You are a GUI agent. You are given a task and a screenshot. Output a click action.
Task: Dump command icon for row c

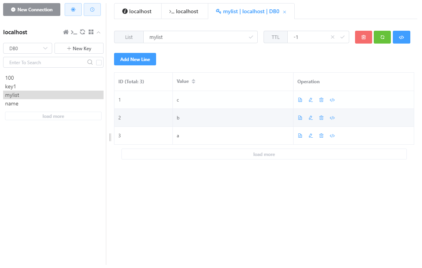332,100
